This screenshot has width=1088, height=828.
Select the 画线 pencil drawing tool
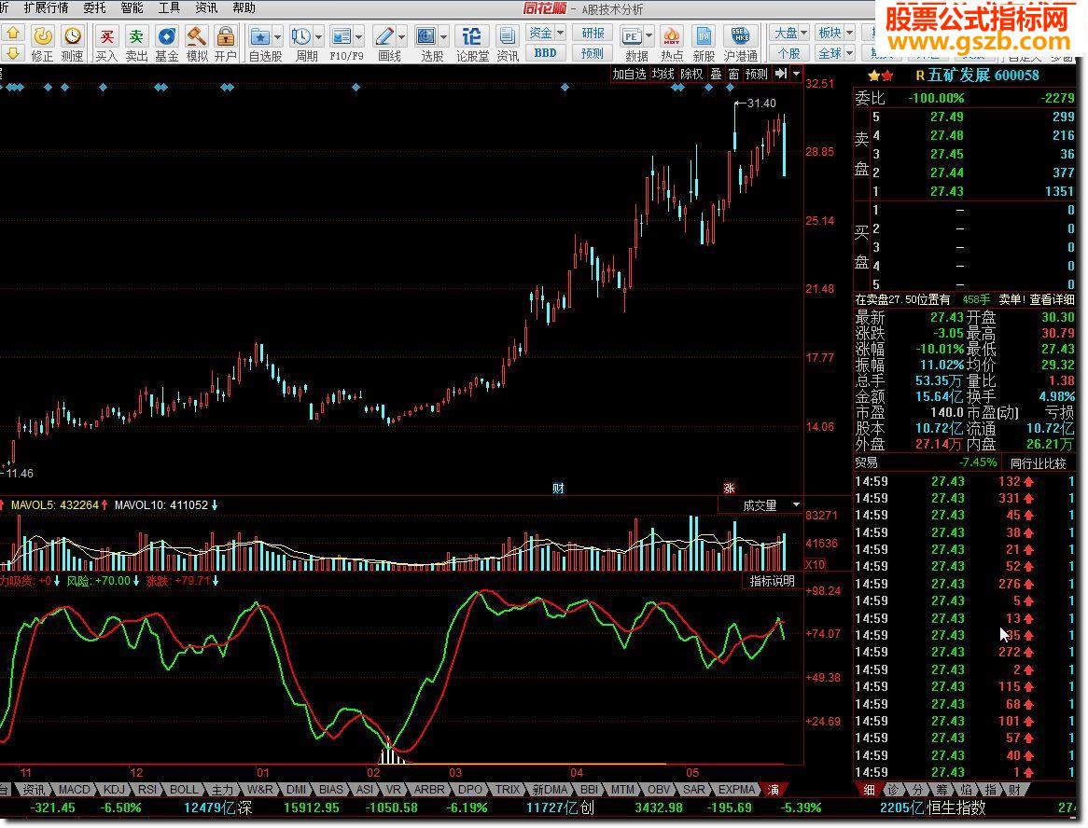click(384, 36)
